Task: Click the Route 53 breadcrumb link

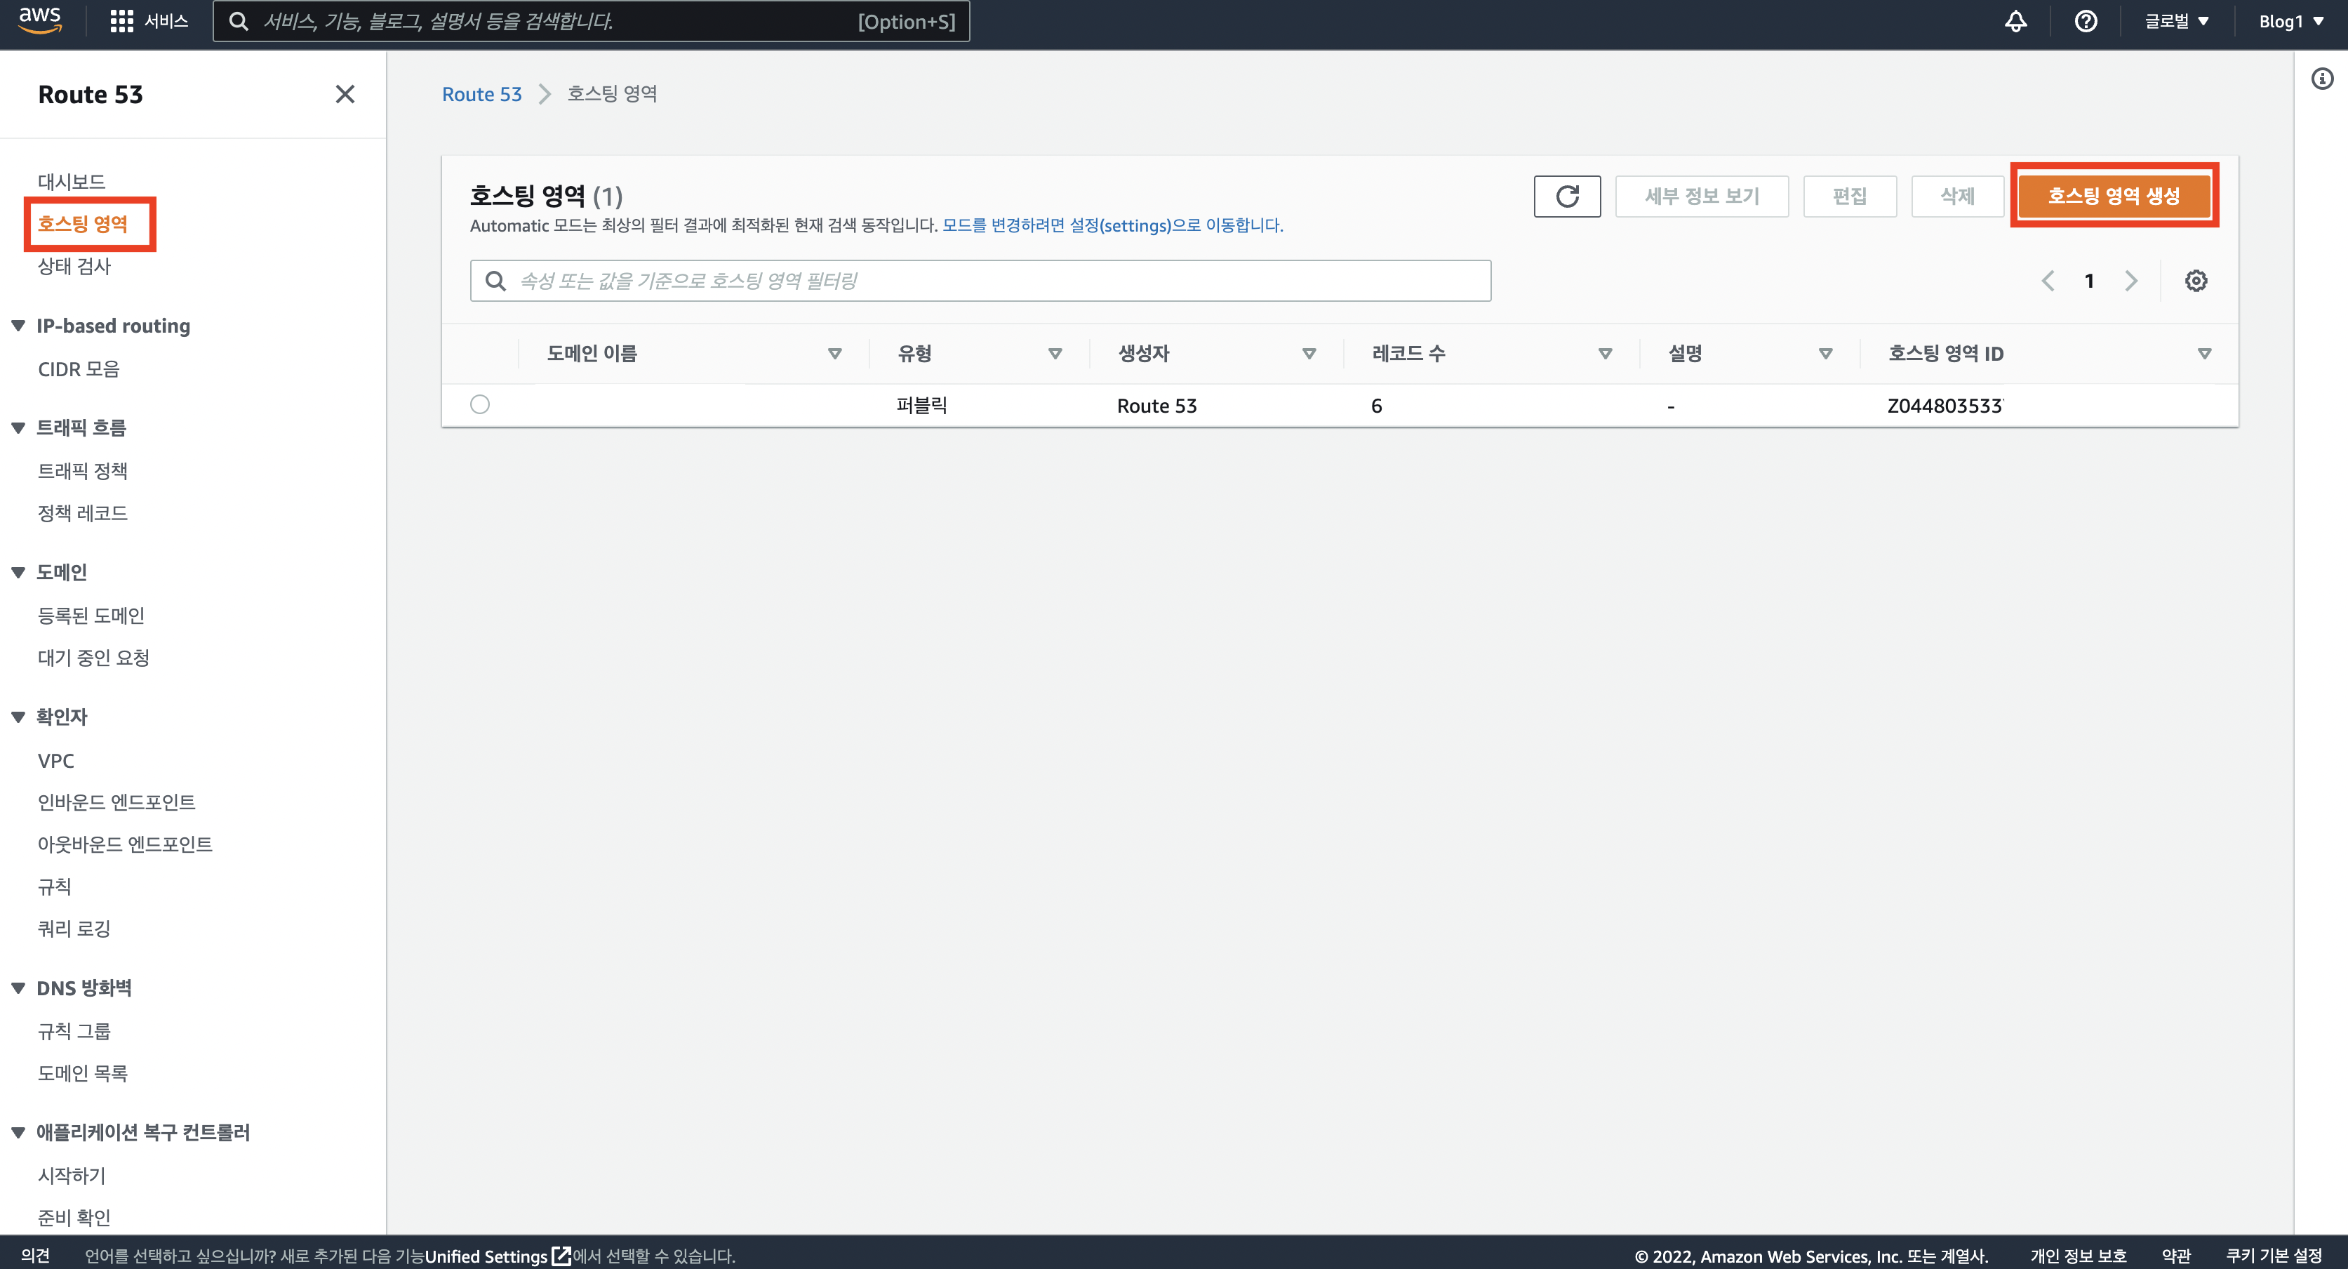Action: pyautogui.click(x=481, y=94)
